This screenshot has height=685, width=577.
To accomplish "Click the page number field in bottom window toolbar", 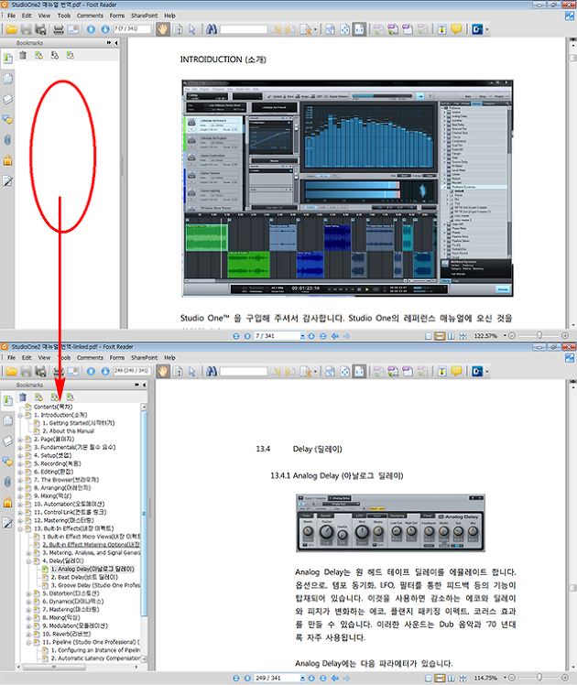I will pyautogui.click(x=132, y=371).
